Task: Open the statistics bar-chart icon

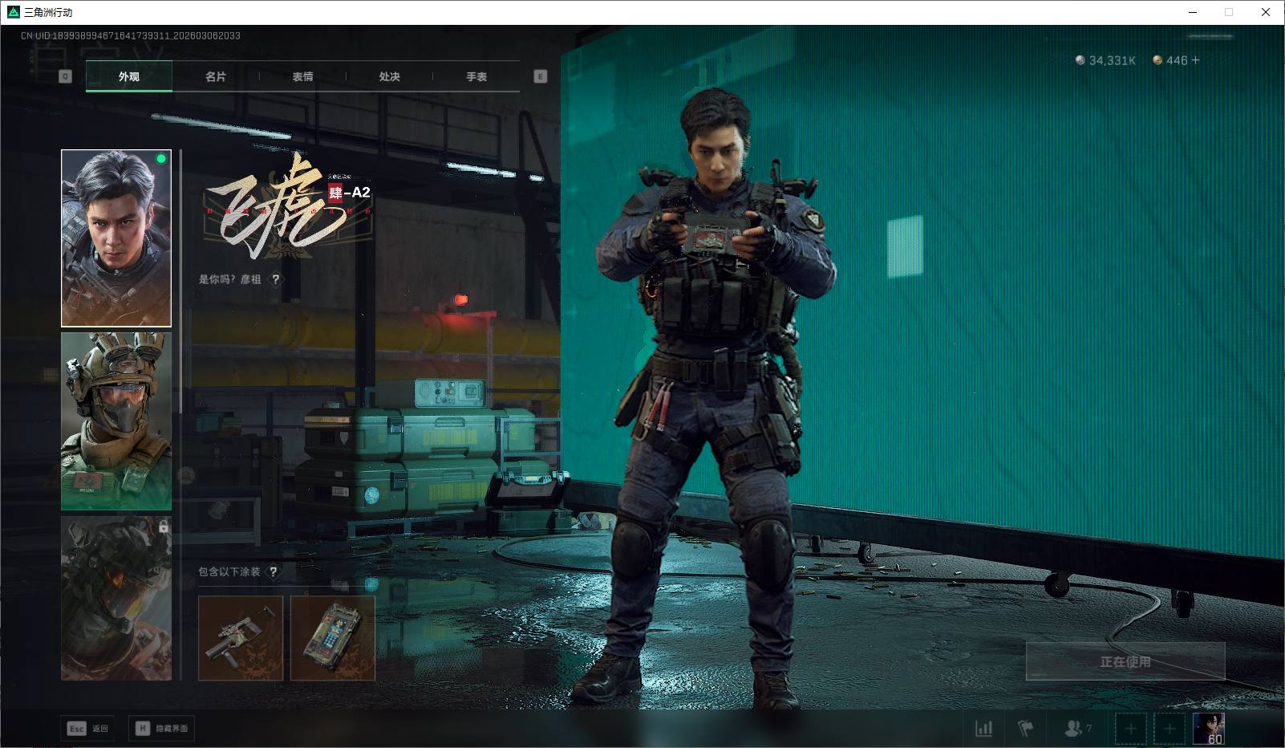Action: pos(983,729)
